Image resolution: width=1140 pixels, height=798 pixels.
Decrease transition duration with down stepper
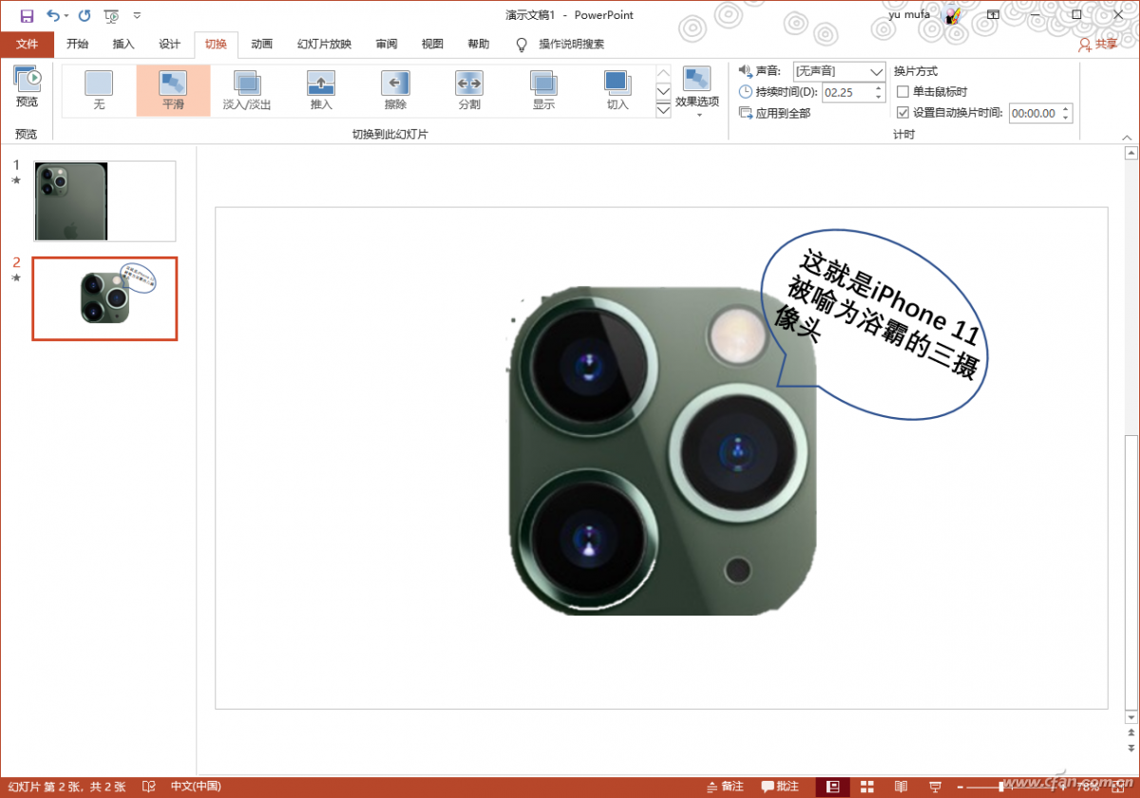[x=880, y=97]
